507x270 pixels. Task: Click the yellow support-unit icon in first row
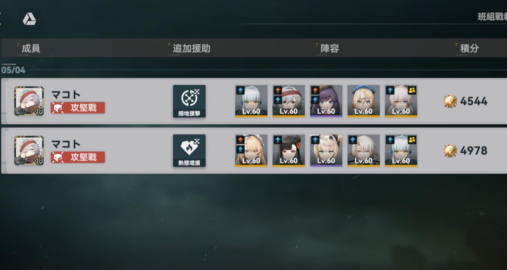412,90
